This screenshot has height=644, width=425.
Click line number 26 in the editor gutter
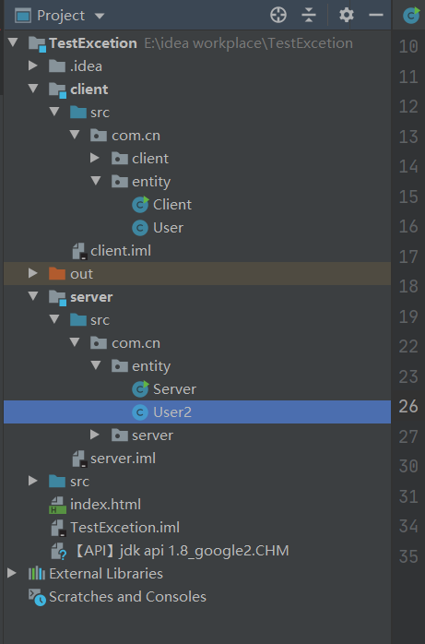click(408, 407)
